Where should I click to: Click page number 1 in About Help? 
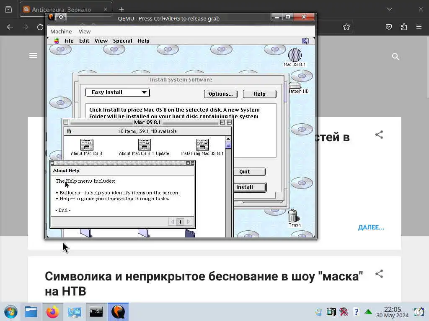coord(180,222)
